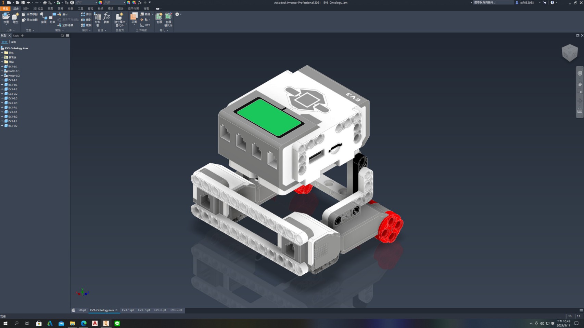Switch to the EV3-1.ipt document tab
This screenshot has width=584, height=328.
(128, 310)
